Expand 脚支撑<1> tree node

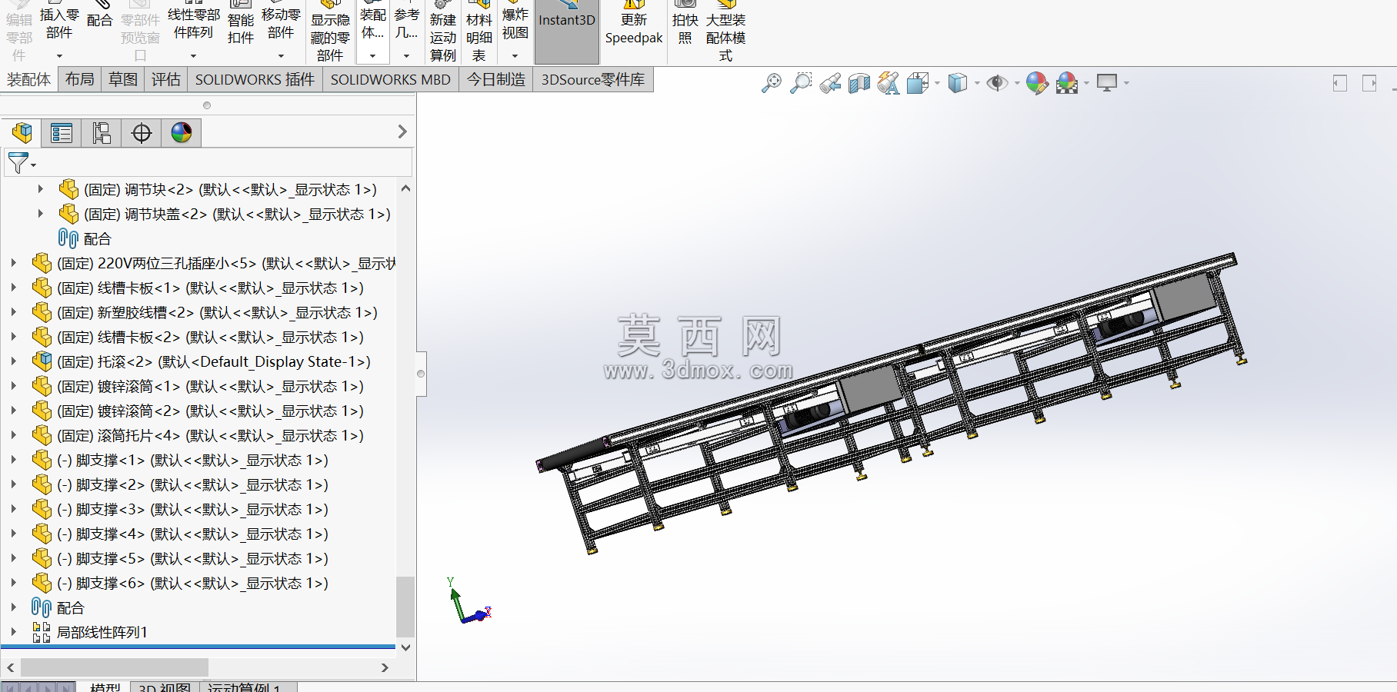tap(14, 460)
